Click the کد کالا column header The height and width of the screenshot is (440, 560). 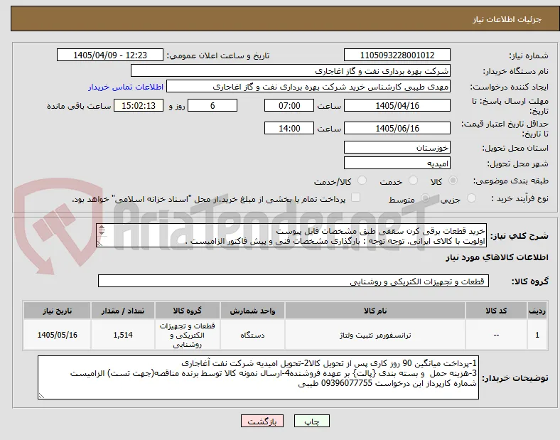496,311
